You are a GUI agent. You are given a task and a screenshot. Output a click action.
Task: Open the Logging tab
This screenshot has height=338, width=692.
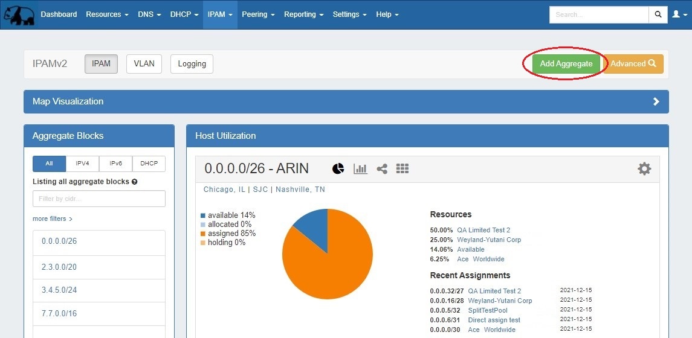192,64
